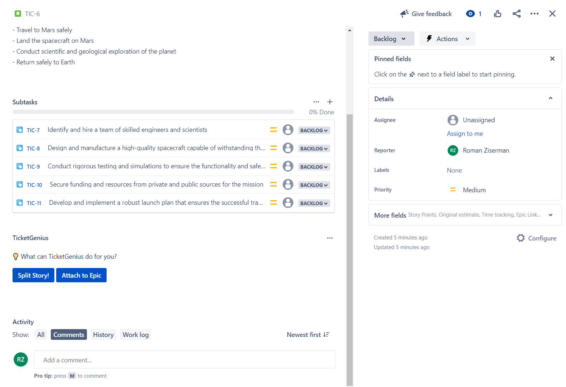Open subtask link TIC-9

(33, 167)
